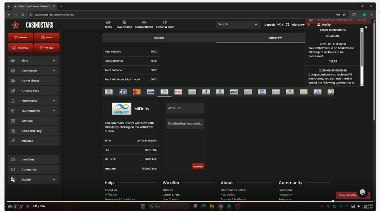Open Live Casino from the top navigation
Image resolution: width=380 pixels, height=212 pixels.
[124, 24]
